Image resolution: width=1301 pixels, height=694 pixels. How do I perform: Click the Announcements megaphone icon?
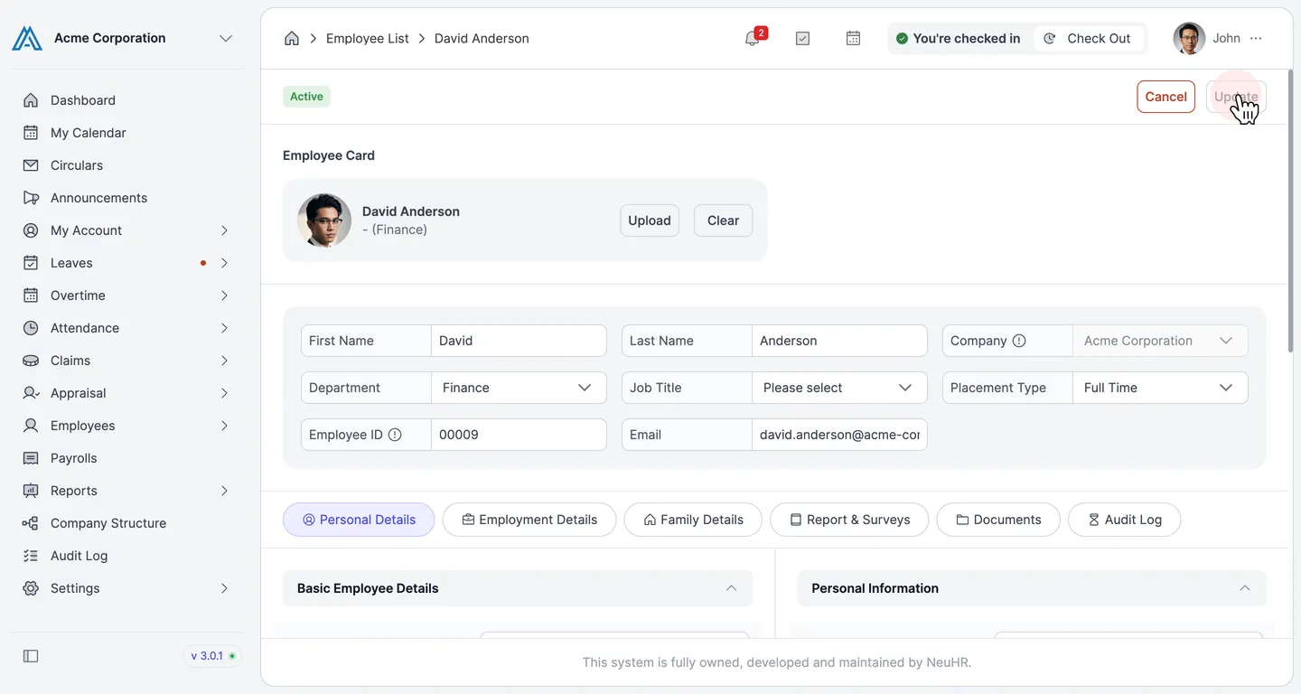pyautogui.click(x=31, y=198)
